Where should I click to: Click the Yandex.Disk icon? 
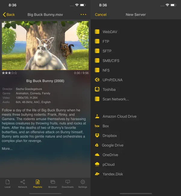[x=97, y=174]
